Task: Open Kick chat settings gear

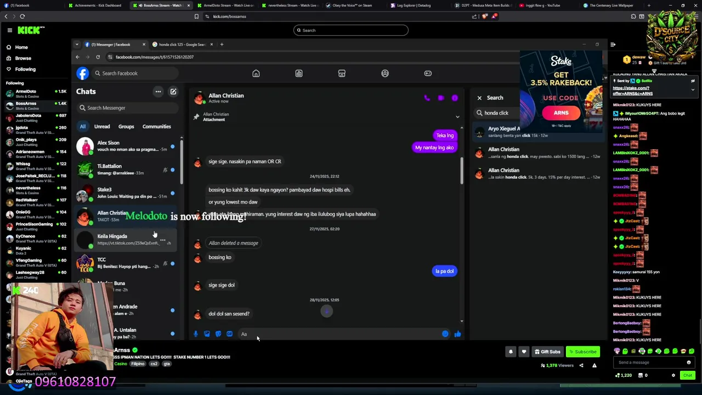Action: pyautogui.click(x=673, y=375)
